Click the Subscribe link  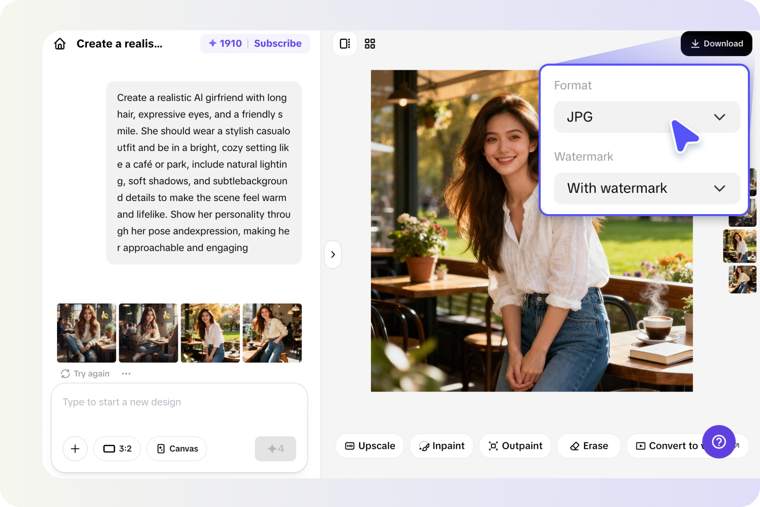(278, 43)
